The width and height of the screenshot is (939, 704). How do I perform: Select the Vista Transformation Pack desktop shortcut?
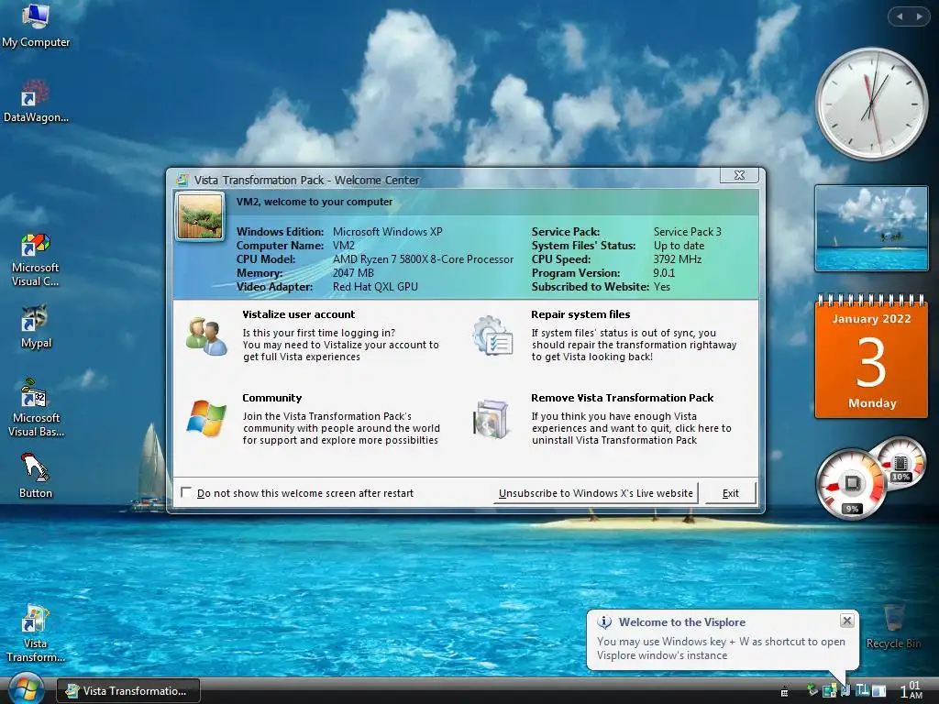click(x=36, y=633)
